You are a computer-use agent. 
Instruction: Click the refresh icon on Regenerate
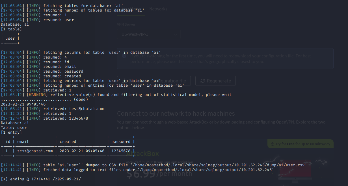[x=202, y=81]
